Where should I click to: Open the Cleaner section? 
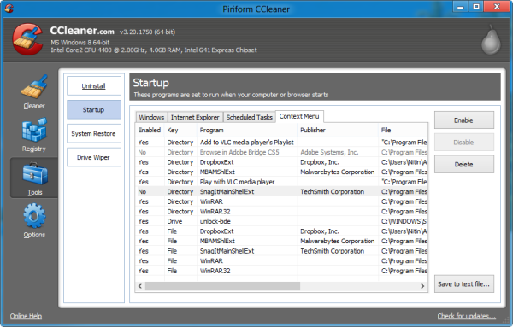pos(34,92)
